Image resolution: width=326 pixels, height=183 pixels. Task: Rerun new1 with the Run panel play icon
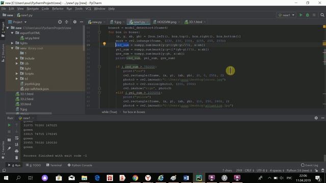pyautogui.click(x=9, y=125)
